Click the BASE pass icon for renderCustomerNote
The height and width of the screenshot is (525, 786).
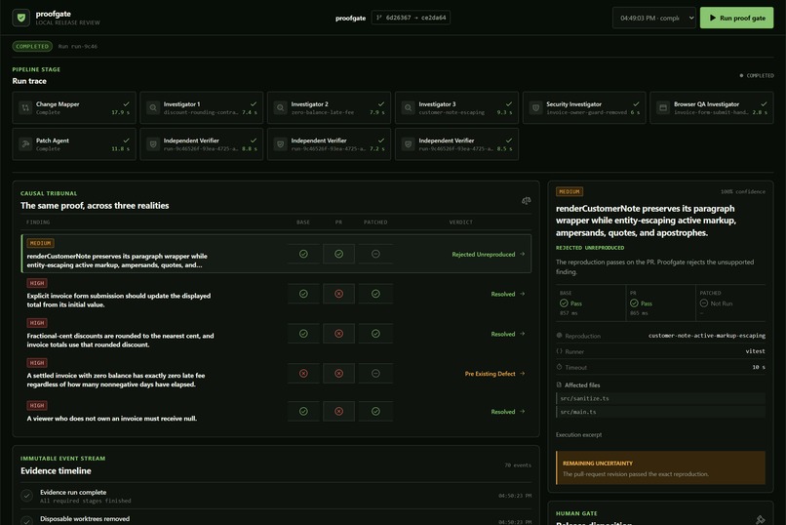[303, 254]
